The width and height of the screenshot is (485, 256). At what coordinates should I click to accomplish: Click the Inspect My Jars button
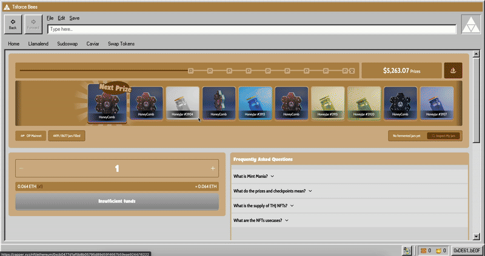[444, 136]
